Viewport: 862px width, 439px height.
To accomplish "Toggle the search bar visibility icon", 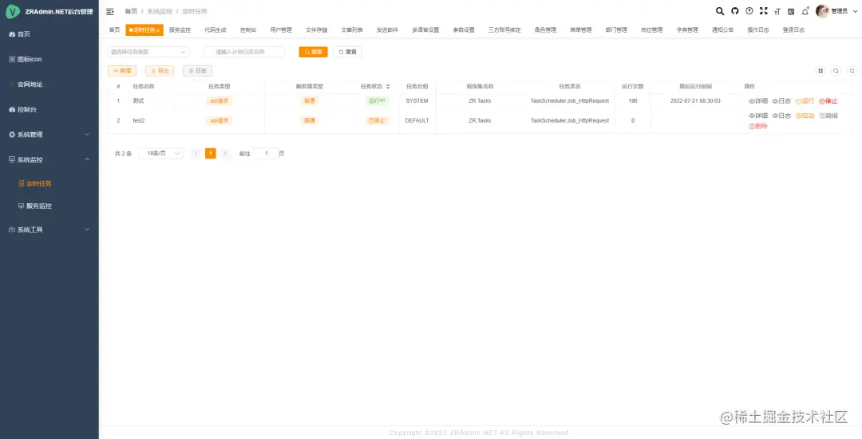I will (836, 71).
